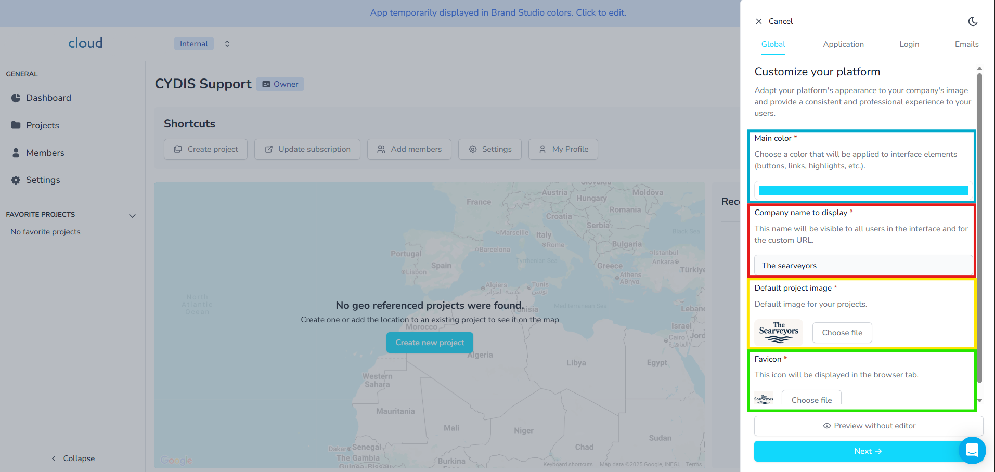Viewport: 995px width, 472px height.
Task: Collapse the Favorite Projects section
Action: (132, 215)
